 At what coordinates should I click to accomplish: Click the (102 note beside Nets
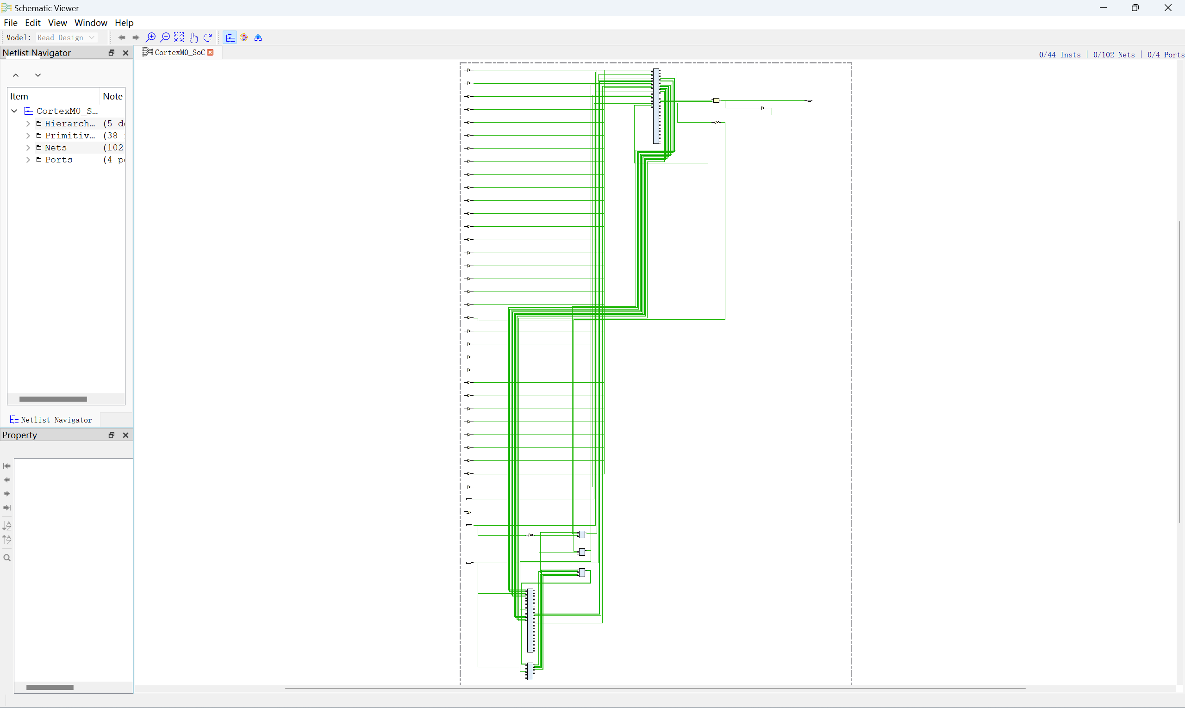(x=113, y=148)
